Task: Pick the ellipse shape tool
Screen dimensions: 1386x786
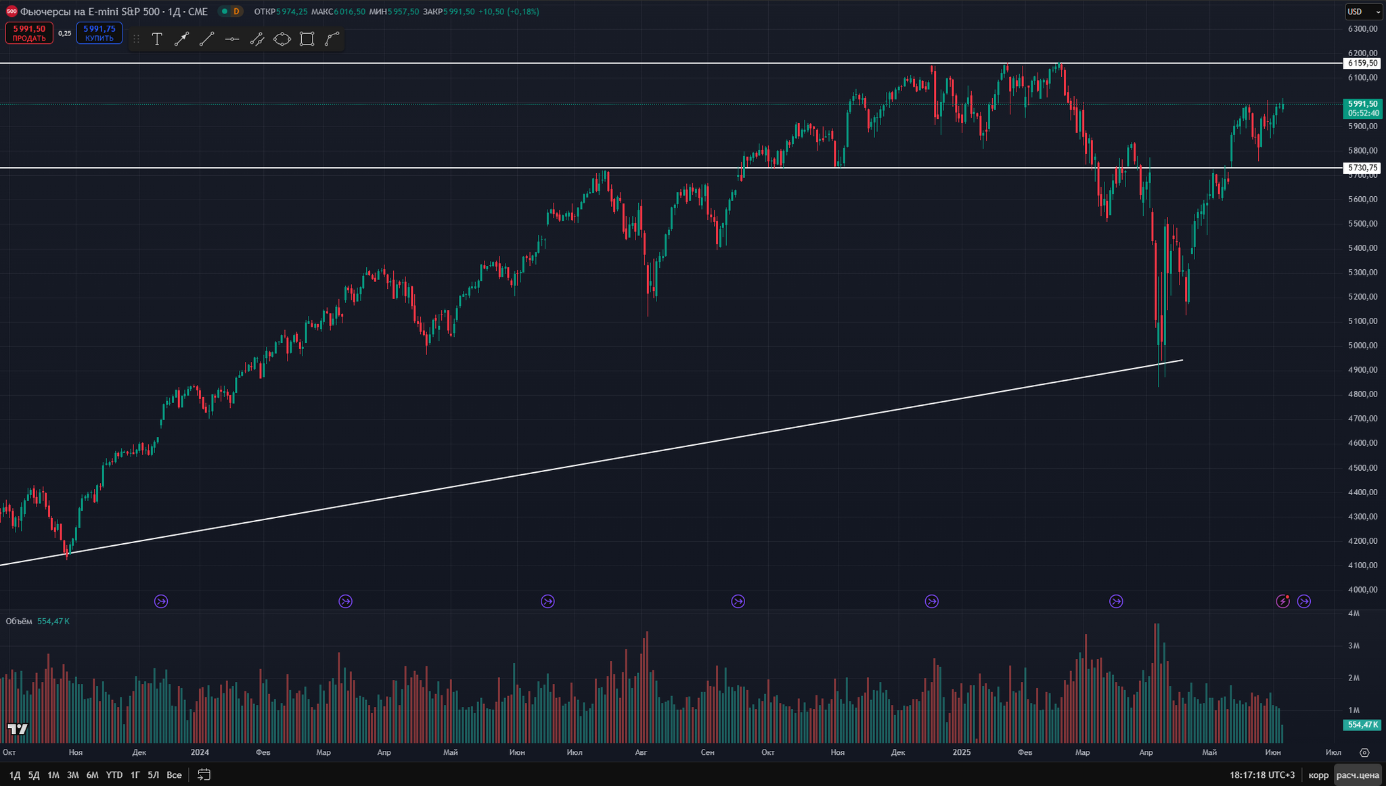Action: coord(282,39)
